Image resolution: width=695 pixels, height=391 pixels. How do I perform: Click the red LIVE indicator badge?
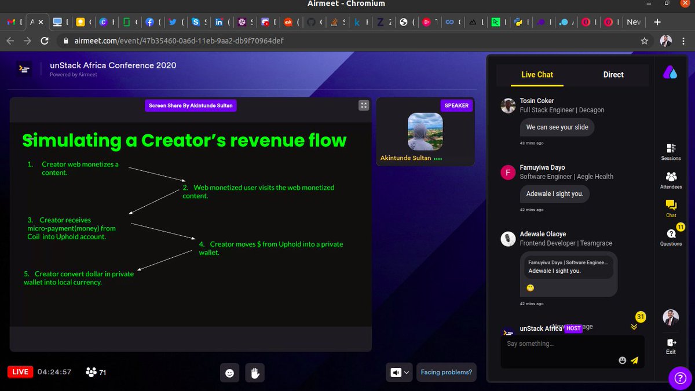(20, 372)
